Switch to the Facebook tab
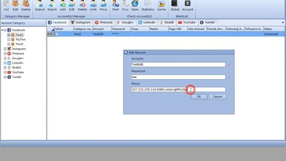The height and width of the screenshot is (161, 286). click(58, 22)
